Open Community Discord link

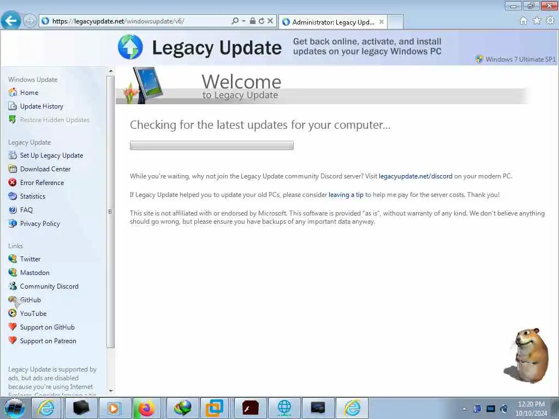[49, 286]
